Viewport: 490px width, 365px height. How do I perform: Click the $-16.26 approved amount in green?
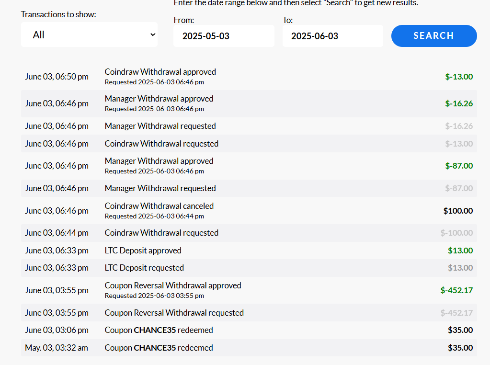coord(458,103)
